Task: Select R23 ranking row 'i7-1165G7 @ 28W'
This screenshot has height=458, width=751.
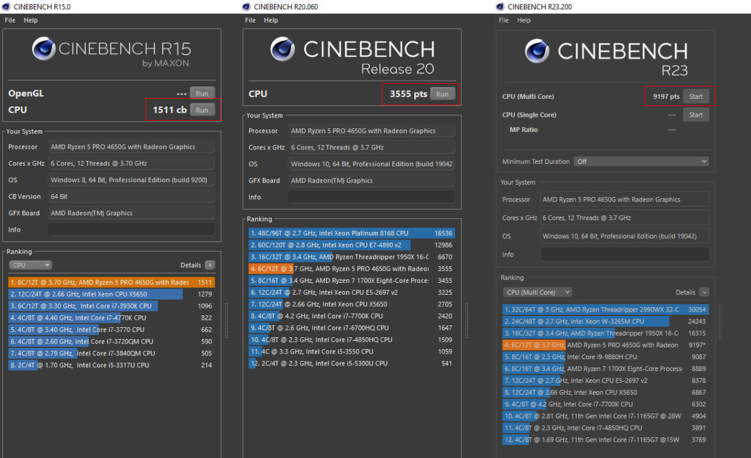Action: 606,416
